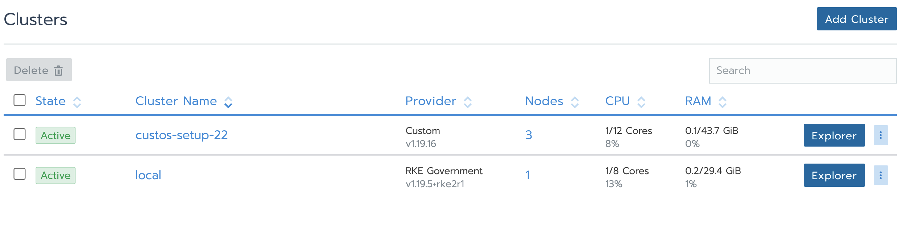The image size is (902, 249).
Task: Click the State column sort arrows
Action: click(x=77, y=102)
